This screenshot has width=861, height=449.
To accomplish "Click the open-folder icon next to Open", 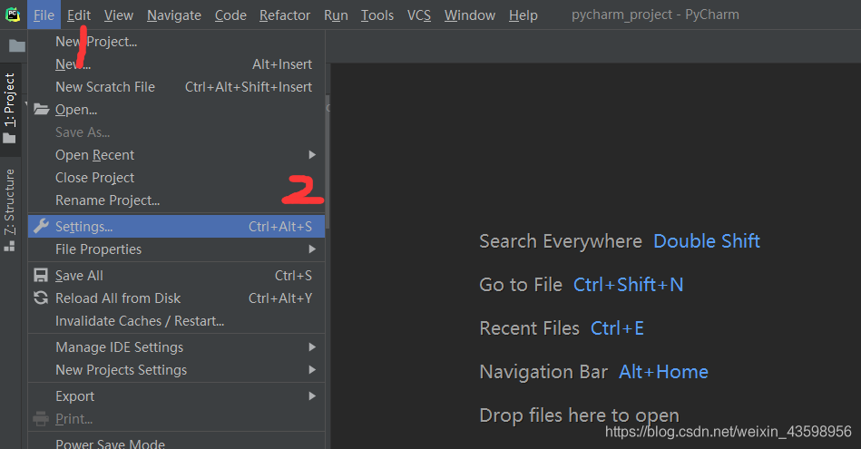I will click(41, 110).
